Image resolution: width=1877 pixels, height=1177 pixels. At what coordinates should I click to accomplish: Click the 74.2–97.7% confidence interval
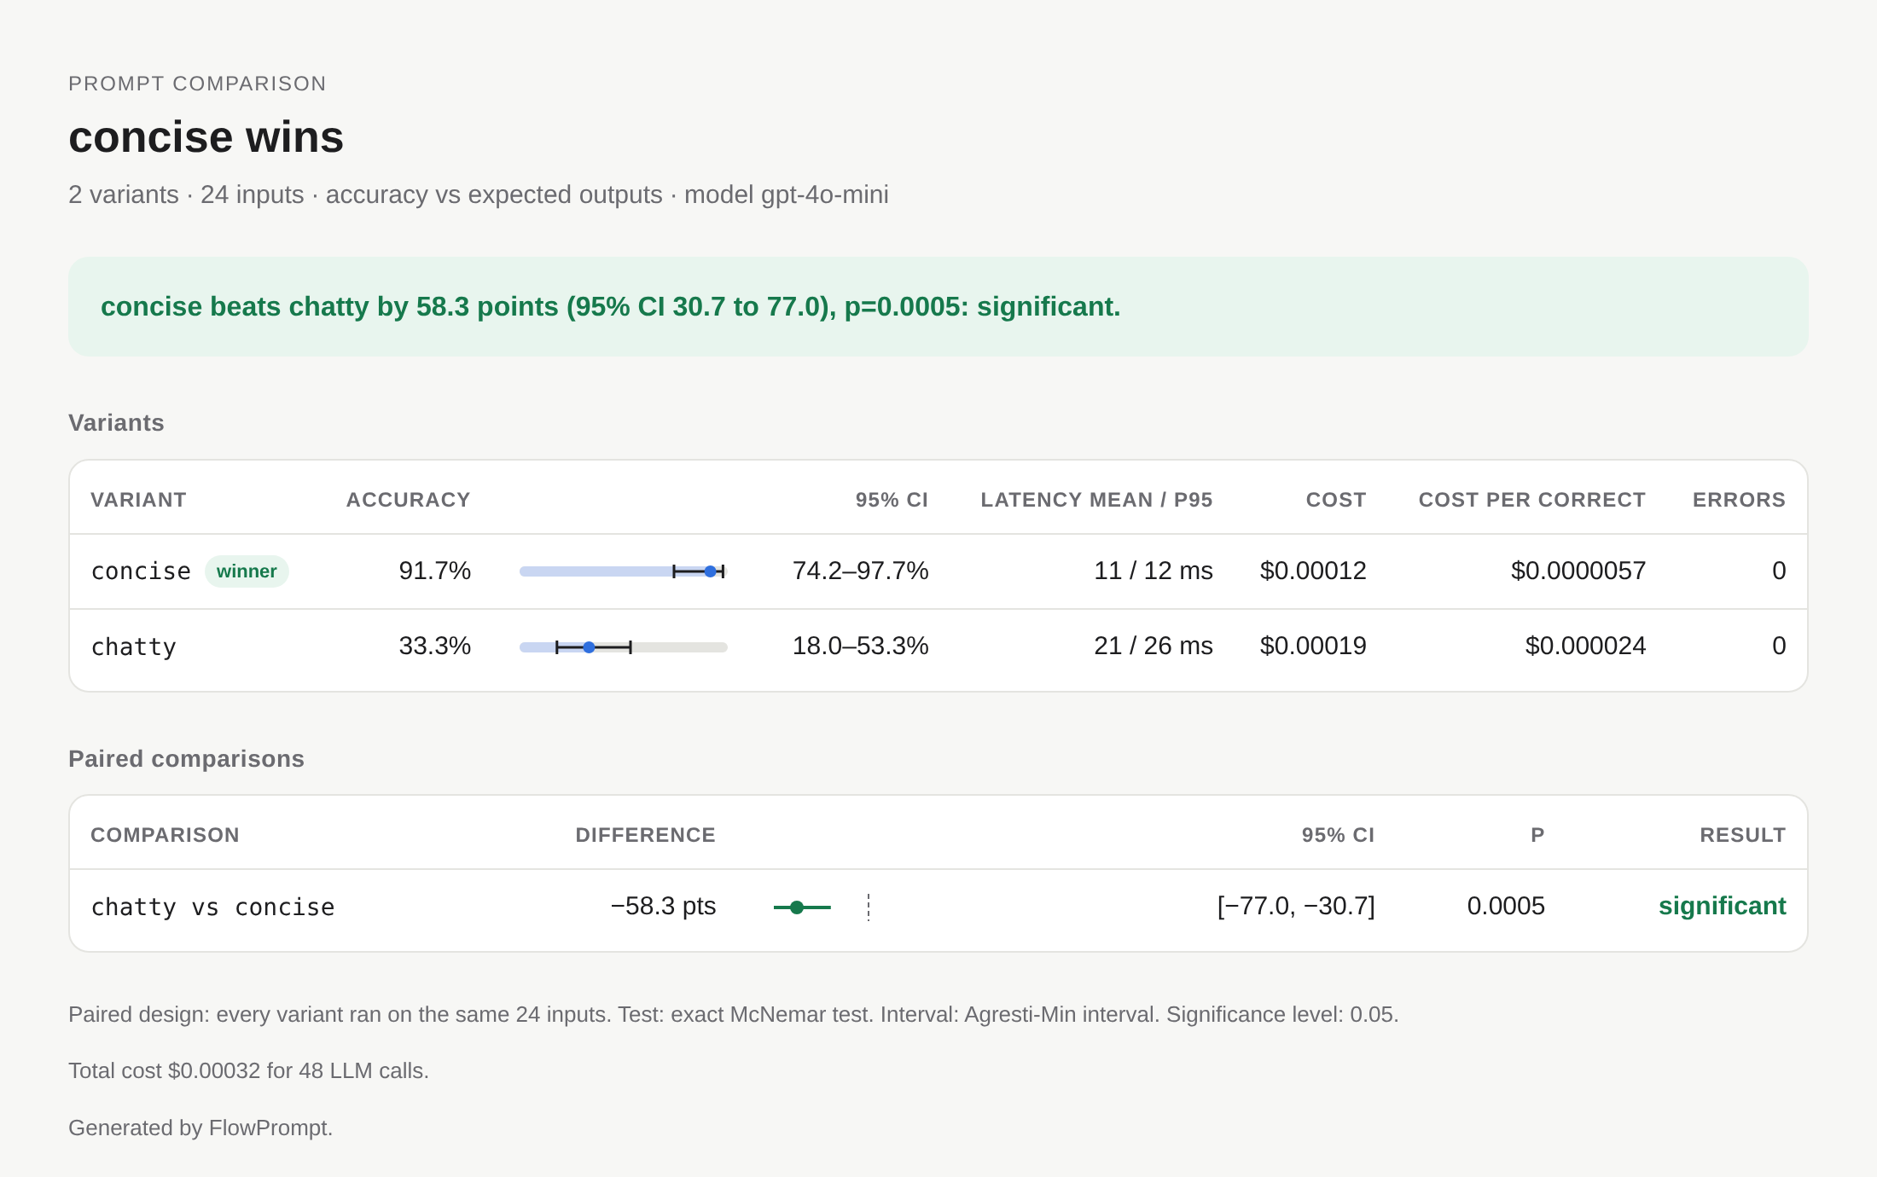[860, 571]
